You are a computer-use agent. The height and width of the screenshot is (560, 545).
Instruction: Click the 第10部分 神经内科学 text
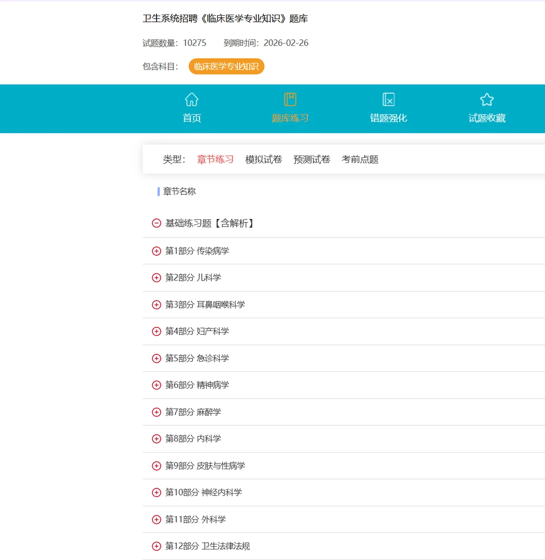click(x=203, y=492)
